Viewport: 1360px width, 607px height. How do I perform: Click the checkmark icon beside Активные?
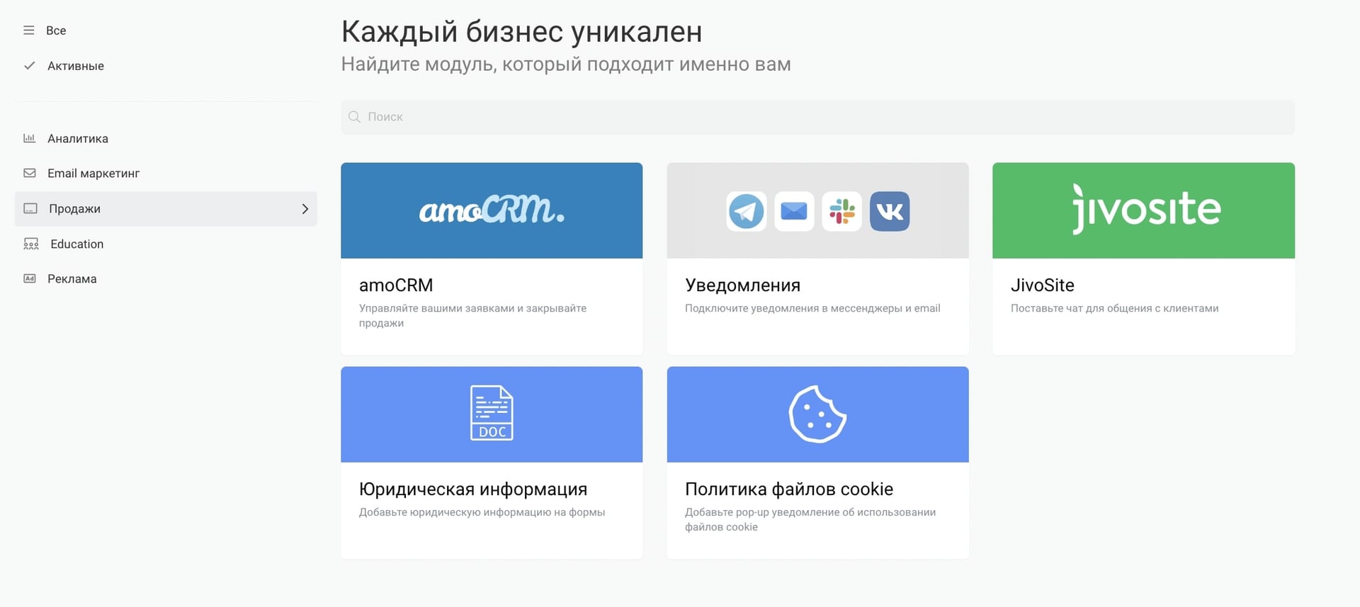(x=30, y=66)
